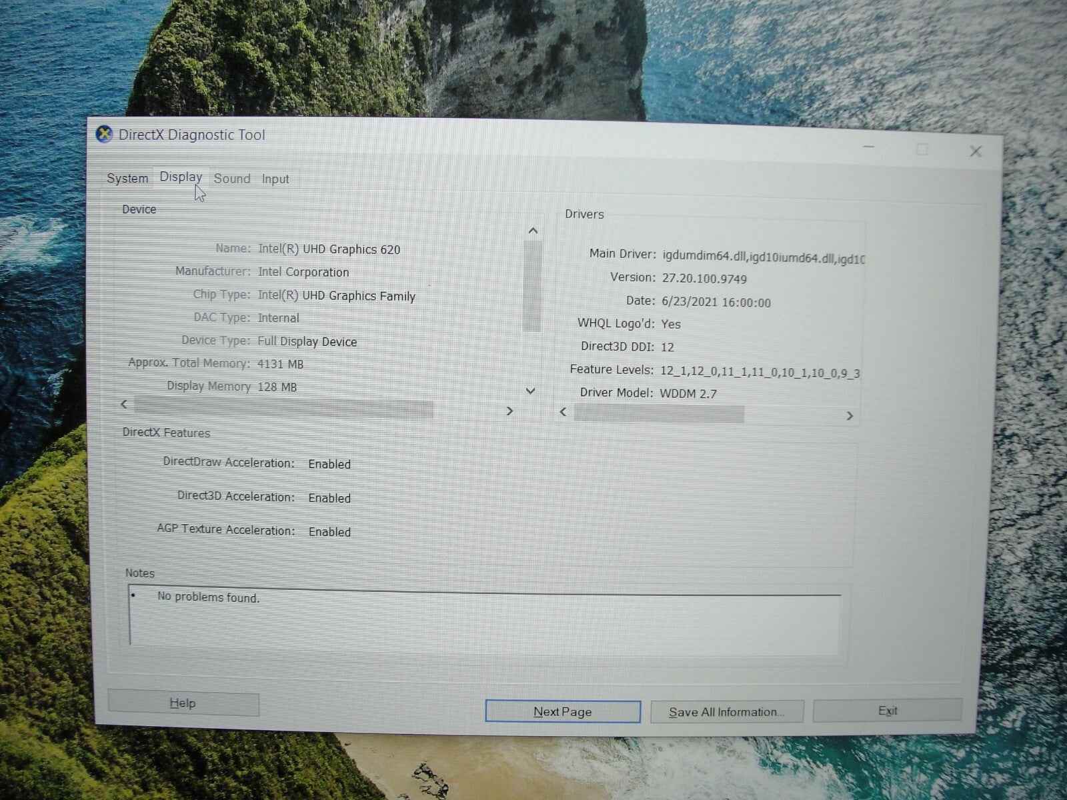The height and width of the screenshot is (800, 1067).
Task: Click Device panel scroll up arrow
Action: point(532,231)
